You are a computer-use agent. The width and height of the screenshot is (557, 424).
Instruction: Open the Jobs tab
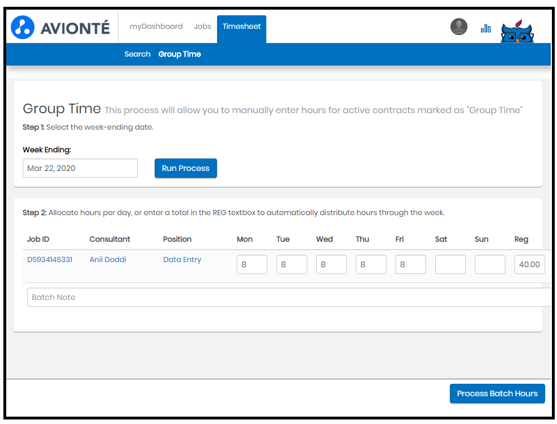(x=202, y=26)
